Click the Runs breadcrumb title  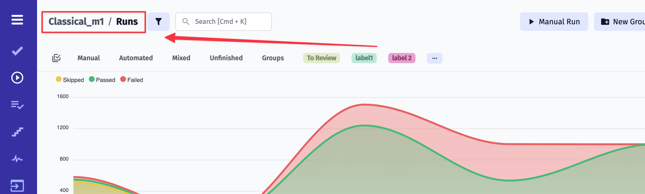(x=127, y=22)
